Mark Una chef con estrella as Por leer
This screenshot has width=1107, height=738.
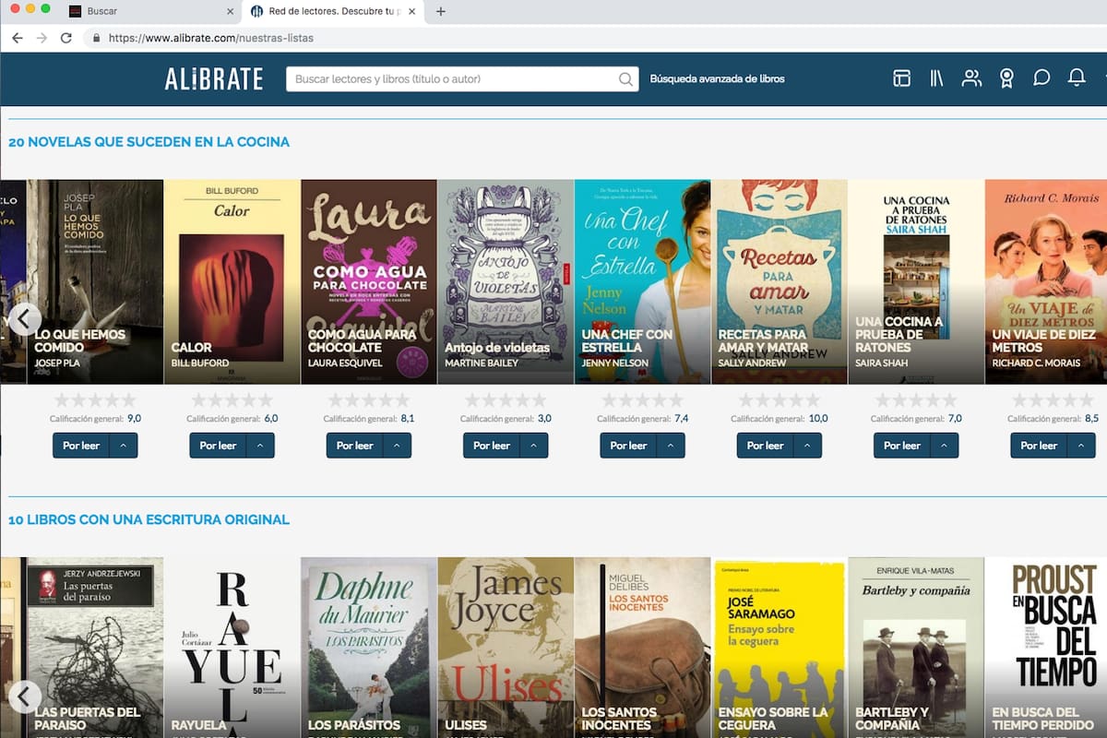pos(628,446)
